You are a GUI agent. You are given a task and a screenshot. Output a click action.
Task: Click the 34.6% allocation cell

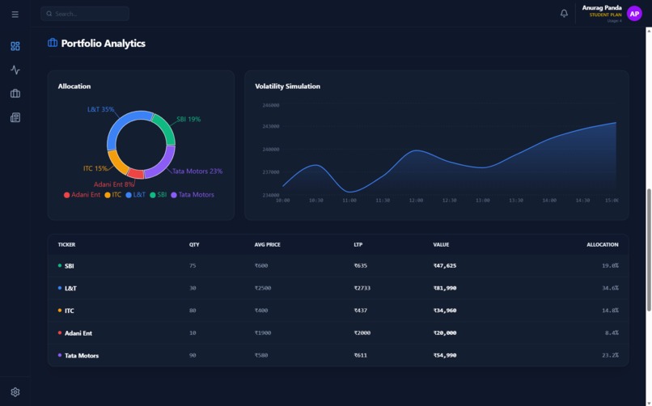tap(610, 288)
